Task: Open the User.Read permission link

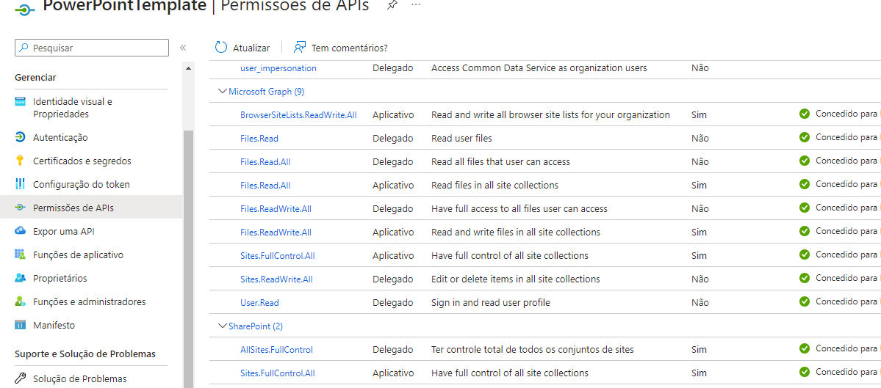Action: click(259, 303)
